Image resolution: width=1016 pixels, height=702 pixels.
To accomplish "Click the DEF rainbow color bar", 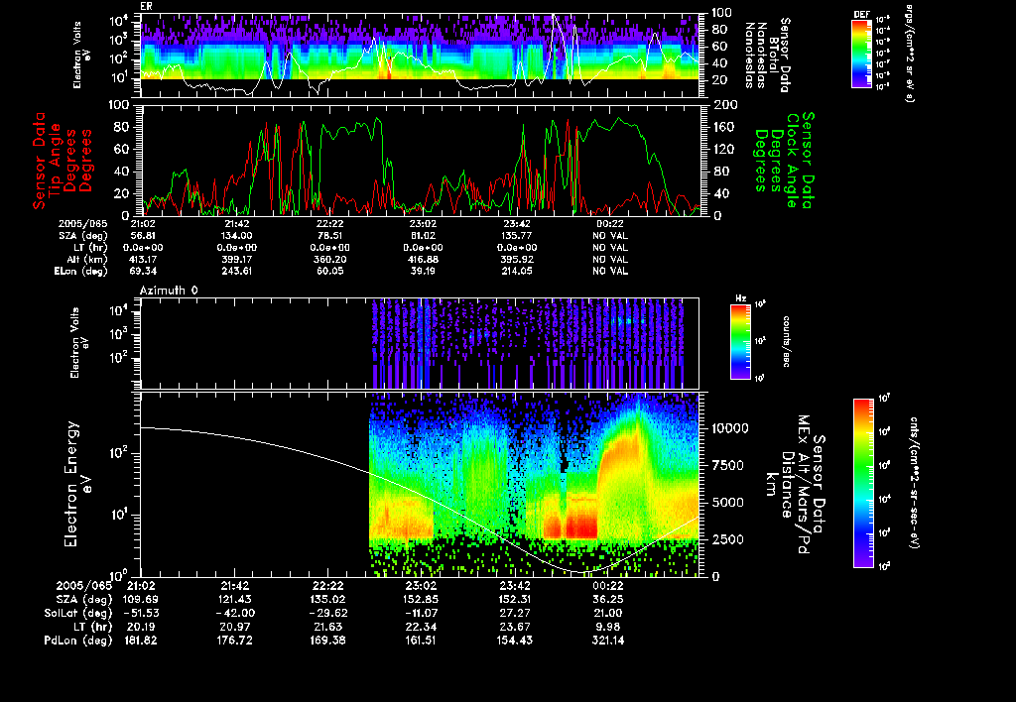I will 861,54.
